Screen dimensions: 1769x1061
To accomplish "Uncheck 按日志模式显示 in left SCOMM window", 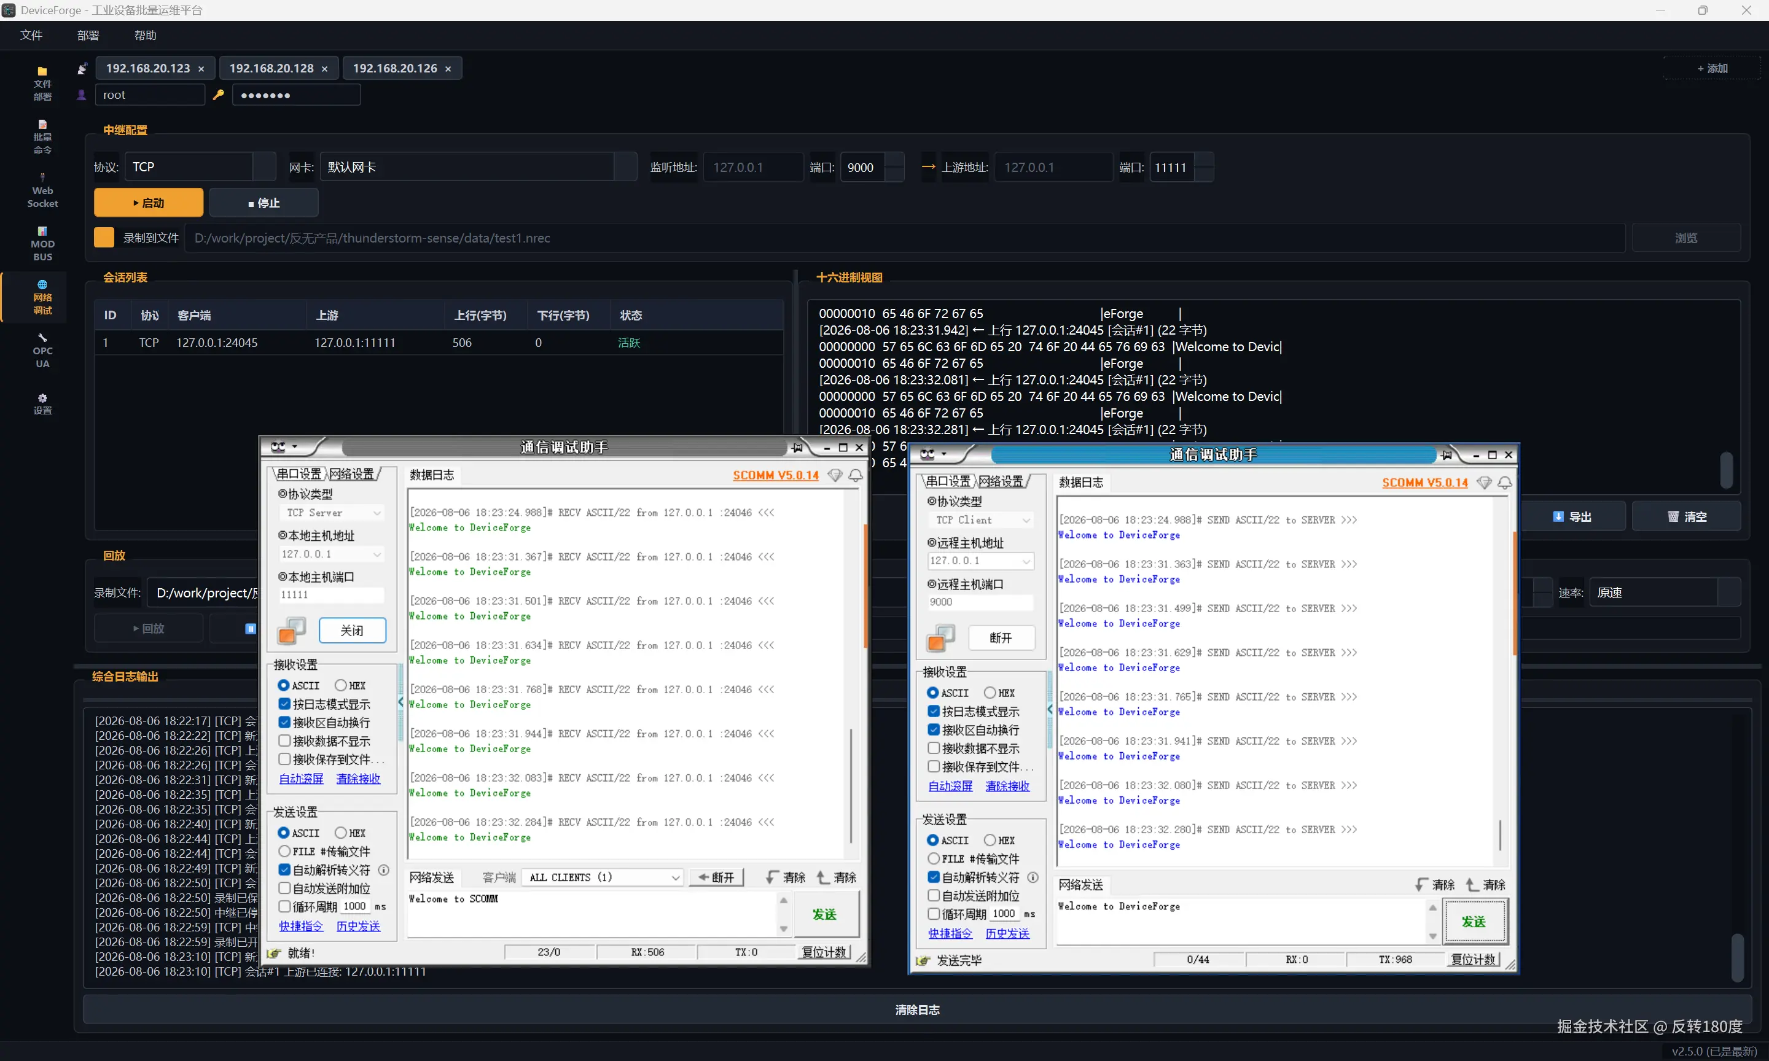I will (284, 704).
